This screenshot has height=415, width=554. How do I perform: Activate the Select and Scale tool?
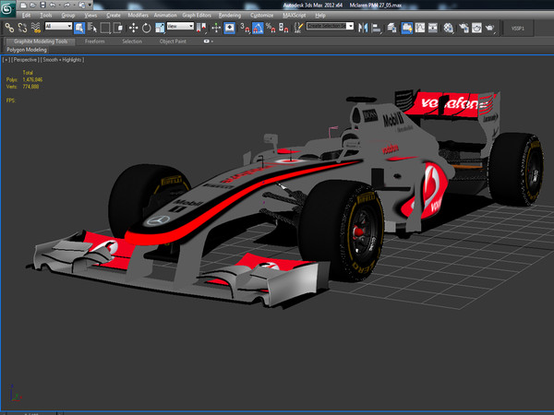160,28
